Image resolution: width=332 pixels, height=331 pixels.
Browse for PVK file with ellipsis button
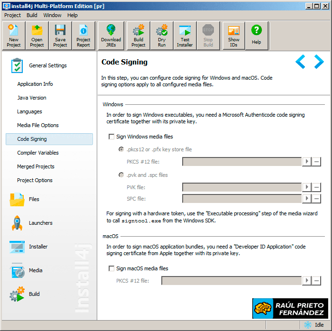[316, 187]
